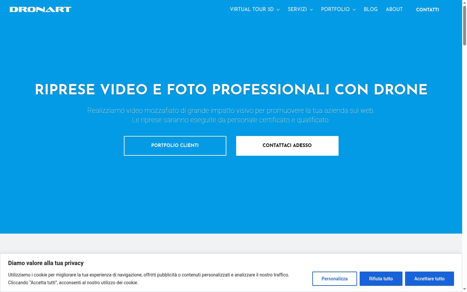Choose Personalizza in the cookie banner
467x292 pixels.
pos(335,279)
